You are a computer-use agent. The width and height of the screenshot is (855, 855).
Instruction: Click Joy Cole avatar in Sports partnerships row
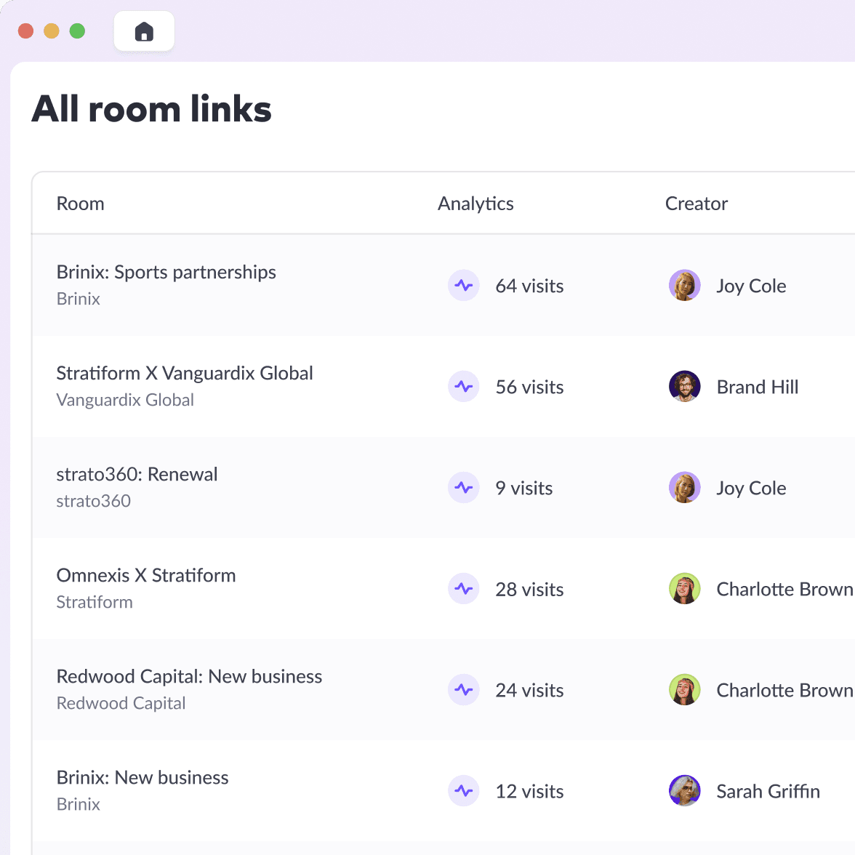pos(684,285)
